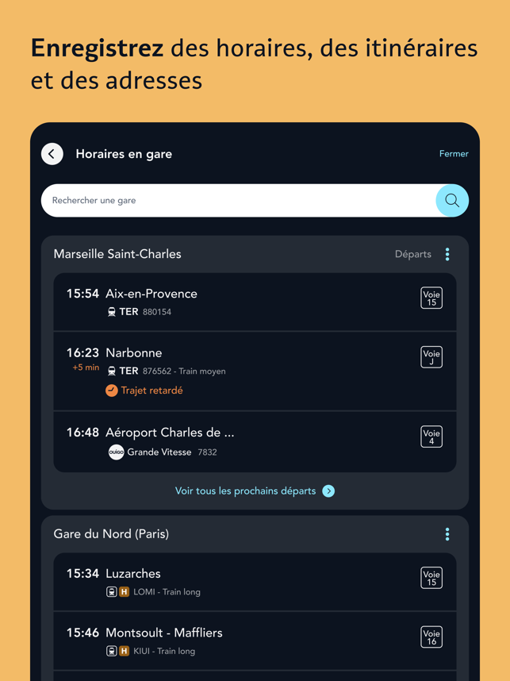Click arrow circle next to prochains départs
Viewport: 510px width, 681px height.
click(328, 491)
